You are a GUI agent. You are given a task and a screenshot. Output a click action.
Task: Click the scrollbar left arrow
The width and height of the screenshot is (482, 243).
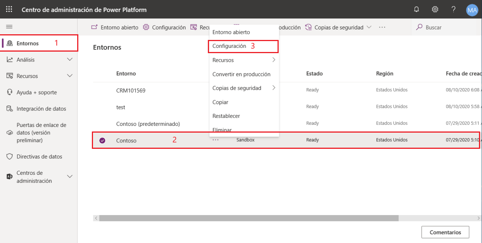coord(96,218)
